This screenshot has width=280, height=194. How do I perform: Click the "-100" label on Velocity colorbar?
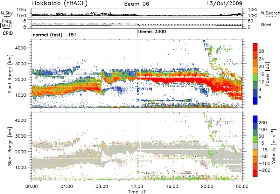pyautogui.click(x=264, y=164)
